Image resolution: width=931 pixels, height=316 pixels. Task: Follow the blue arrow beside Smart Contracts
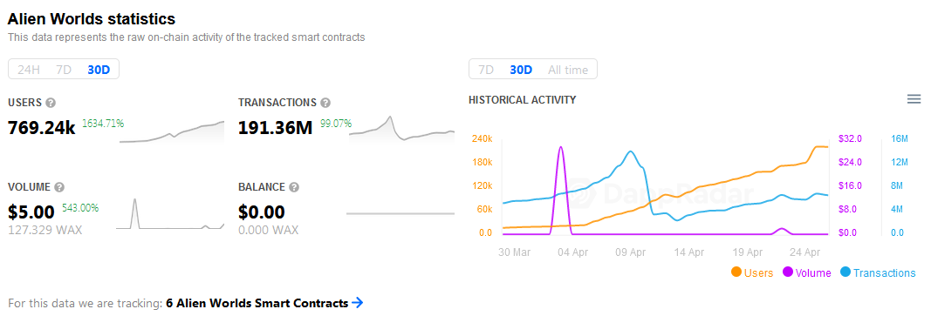pos(357,303)
